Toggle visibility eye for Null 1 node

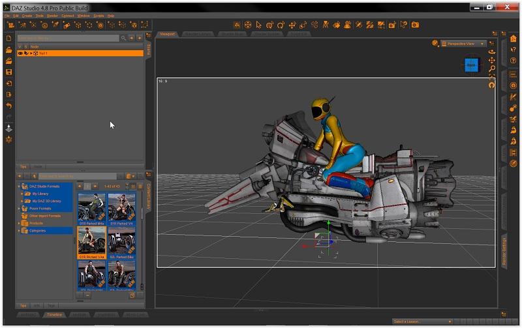click(x=21, y=53)
